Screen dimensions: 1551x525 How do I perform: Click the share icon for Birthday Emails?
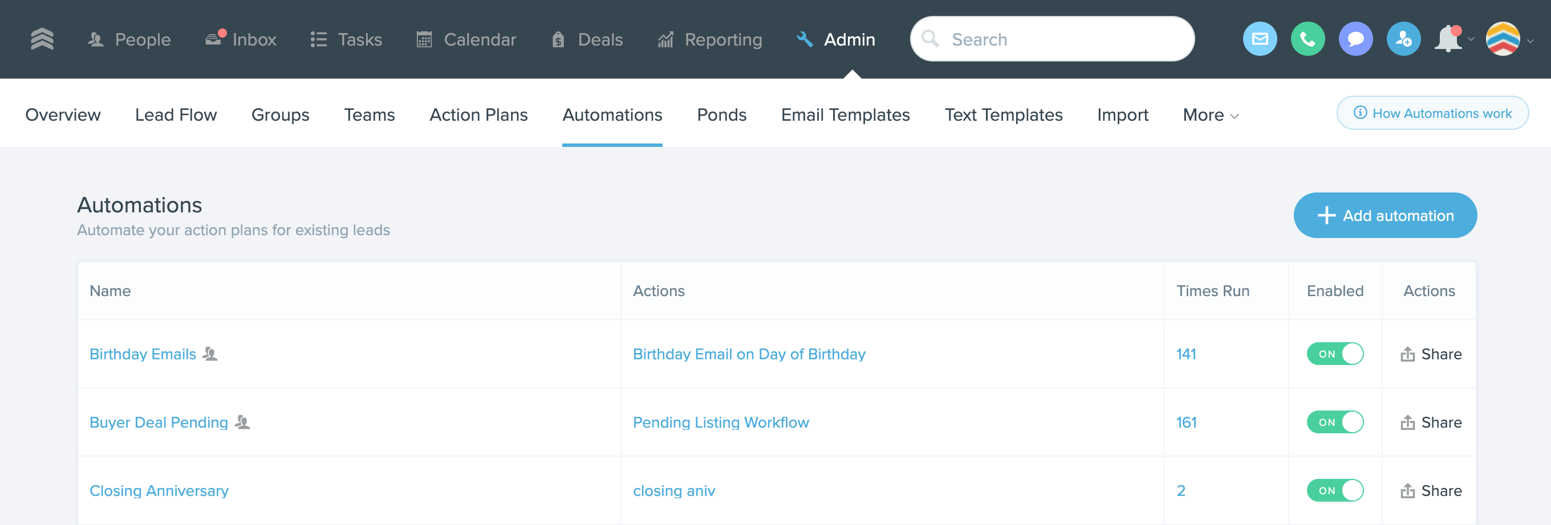pos(1407,354)
